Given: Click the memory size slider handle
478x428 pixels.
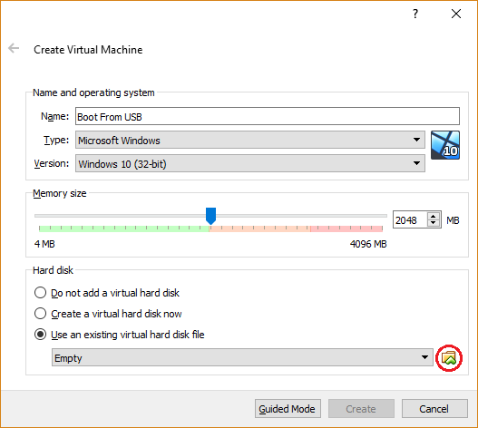Looking at the screenshot, I should pos(210,216).
